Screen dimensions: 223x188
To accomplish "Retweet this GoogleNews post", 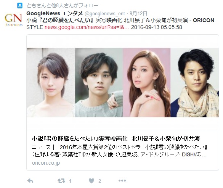I will coord(61,181).
